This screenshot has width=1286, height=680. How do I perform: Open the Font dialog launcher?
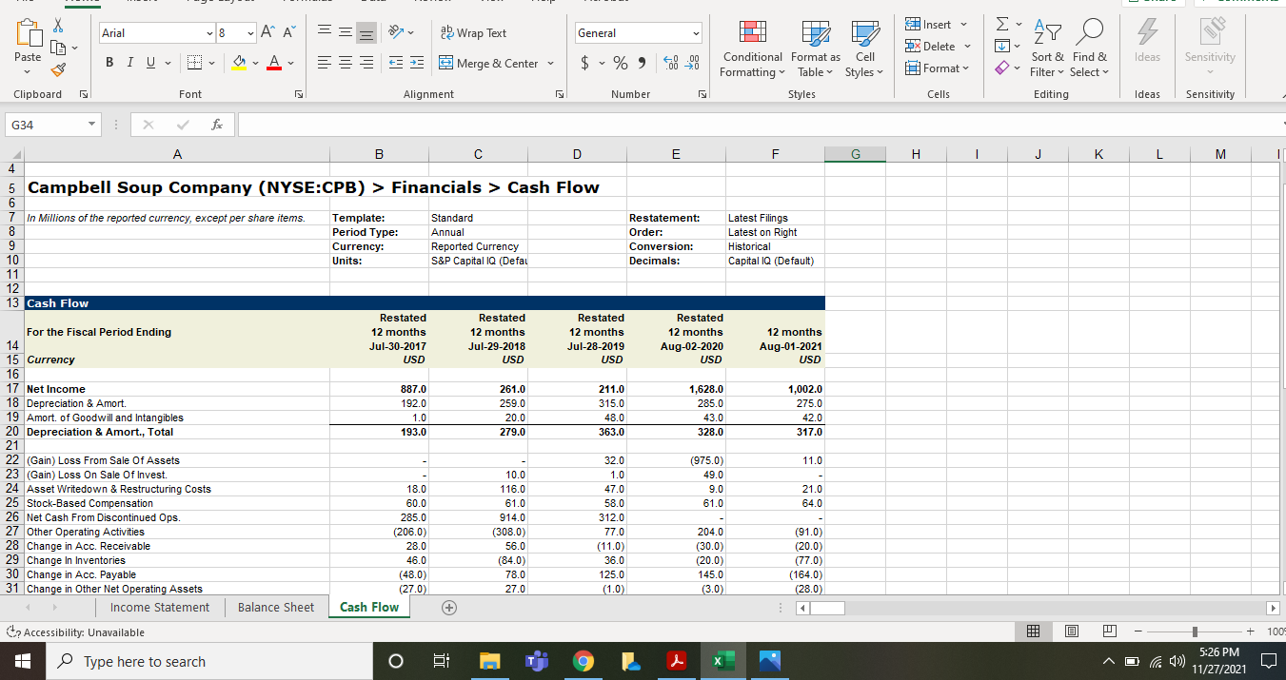pos(298,94)
